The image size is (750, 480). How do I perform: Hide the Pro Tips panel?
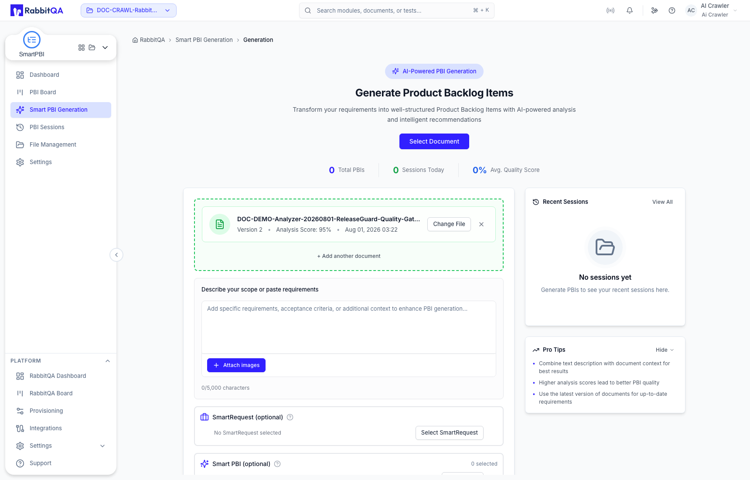tap(665, 350)
